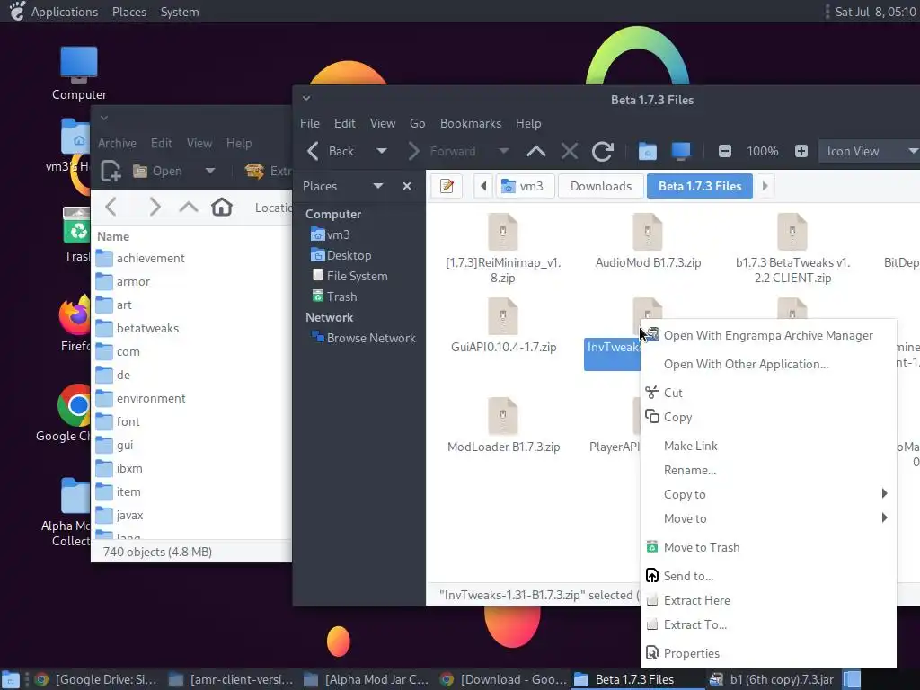Toggle the location text entry edit icon
Viewport: 920px width, 690px height.
[x=447, y=186]
